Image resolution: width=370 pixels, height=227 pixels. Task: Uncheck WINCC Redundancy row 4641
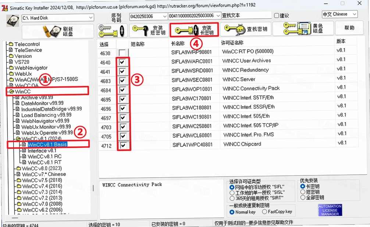[x=122, y=71]
